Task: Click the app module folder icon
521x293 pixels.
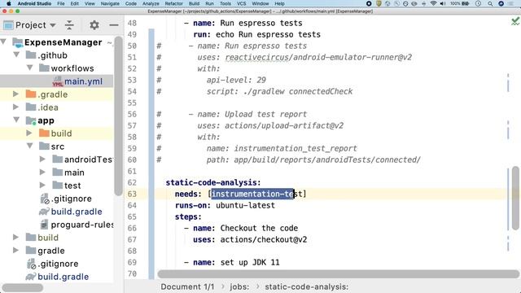Action: pos(31,120)
